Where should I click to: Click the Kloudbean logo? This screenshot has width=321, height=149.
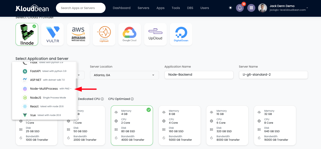click(x=32, y=8)
